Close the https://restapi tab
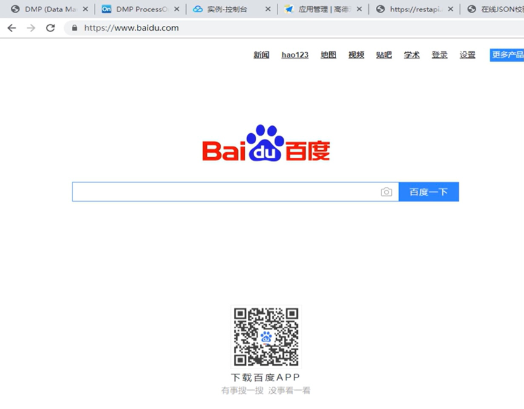524x409 pixels. coord(451,9)
